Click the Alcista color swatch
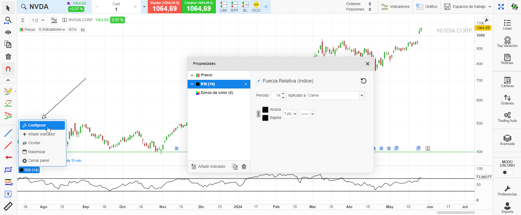The height and width of the screenshot is (215, 521). pos(265,110)
